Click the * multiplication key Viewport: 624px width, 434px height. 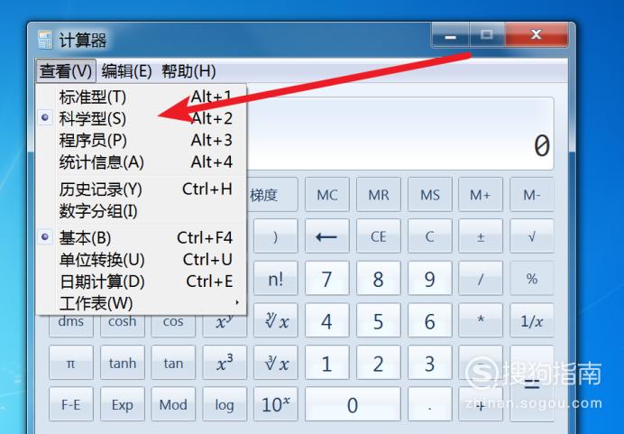tap(481, 320)
